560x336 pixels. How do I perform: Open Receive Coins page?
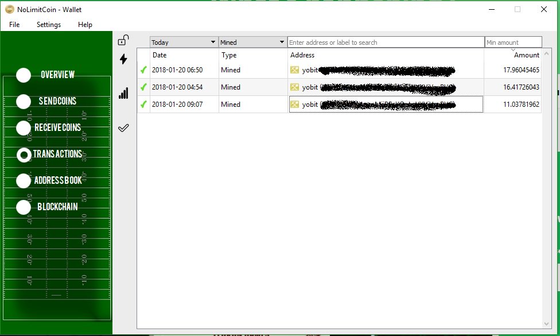49,128
